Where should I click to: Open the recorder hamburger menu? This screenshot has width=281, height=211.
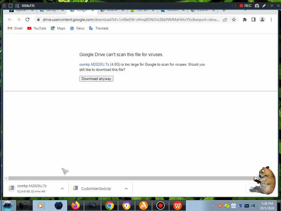coord(4,5)
